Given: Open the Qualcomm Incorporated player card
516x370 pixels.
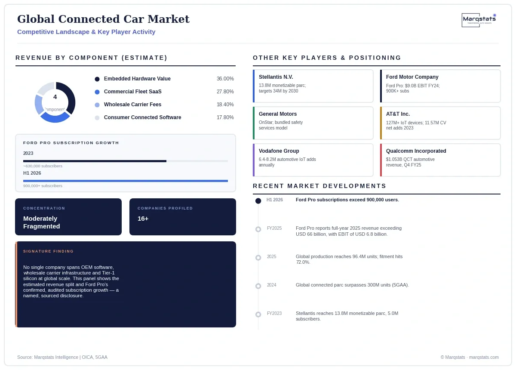Looking at the screenshot, I should coord(440,160).
